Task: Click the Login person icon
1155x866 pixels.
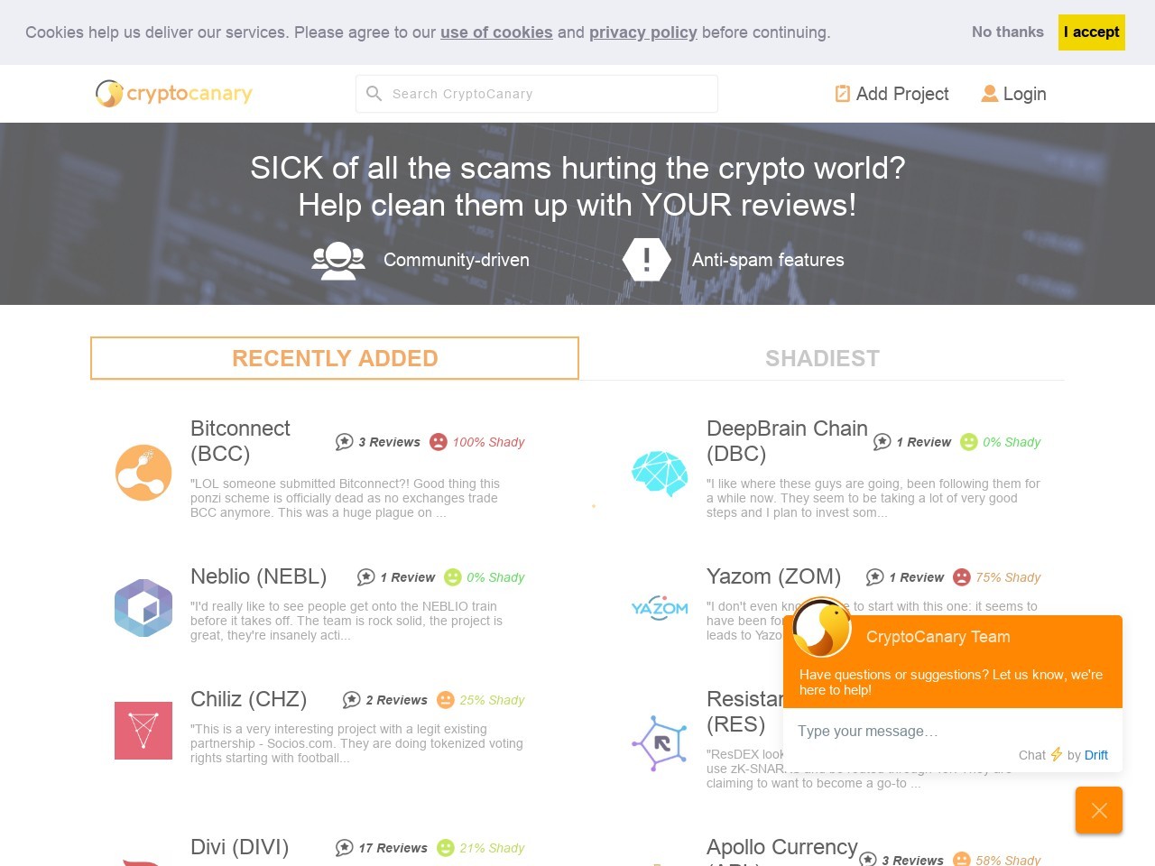Action: point(989,93)
